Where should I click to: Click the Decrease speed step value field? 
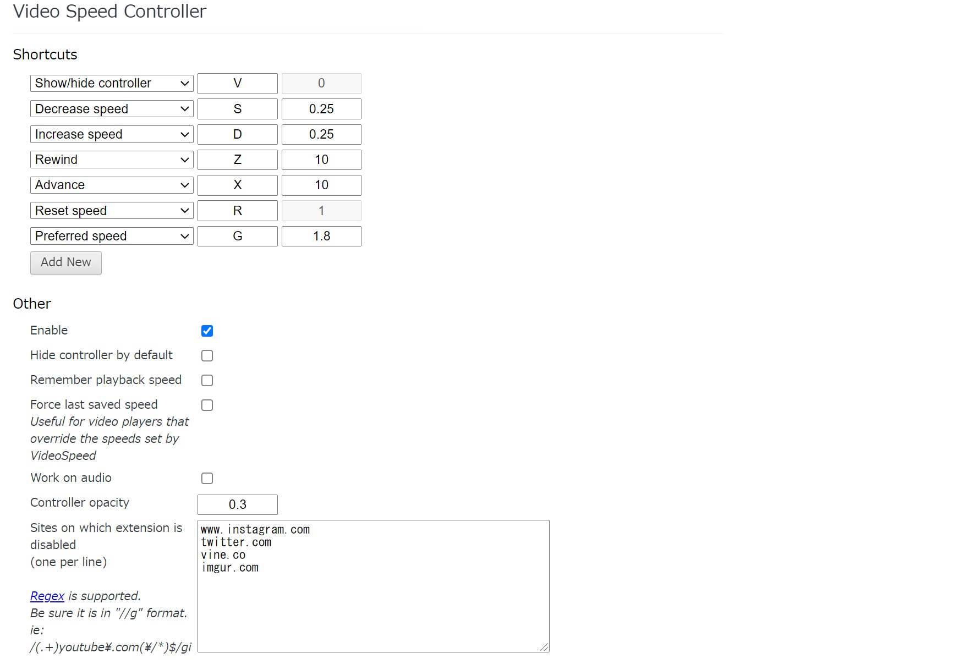click(x=321, y=109)
